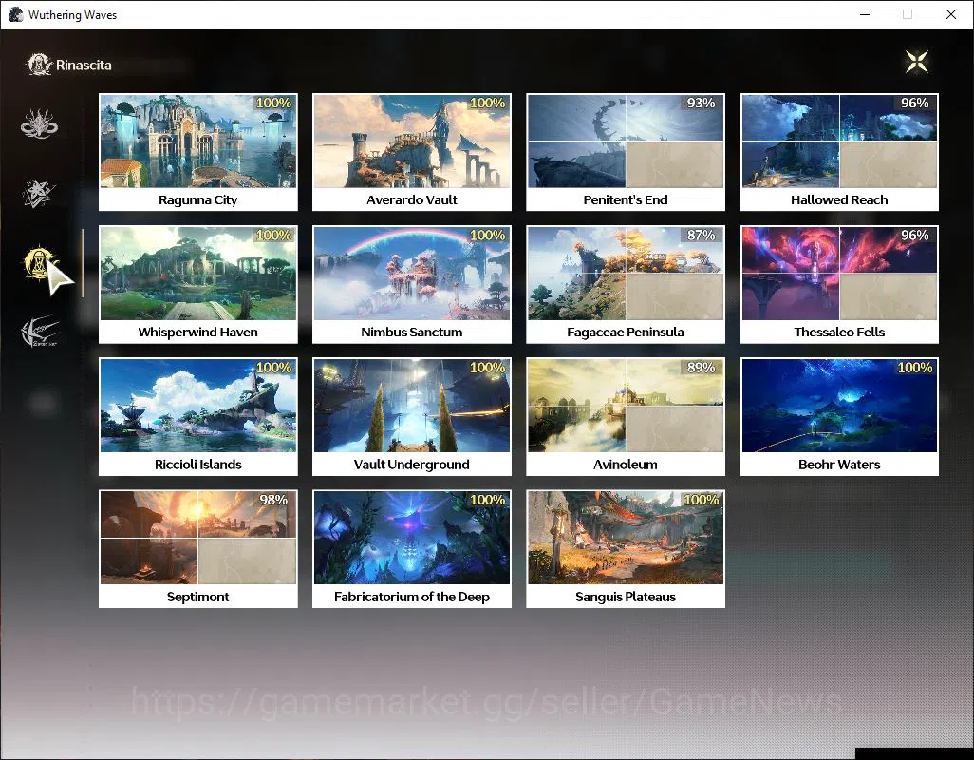
Task: Click the 100% badge on Ragunna City
Action: [x=273, y=104]
